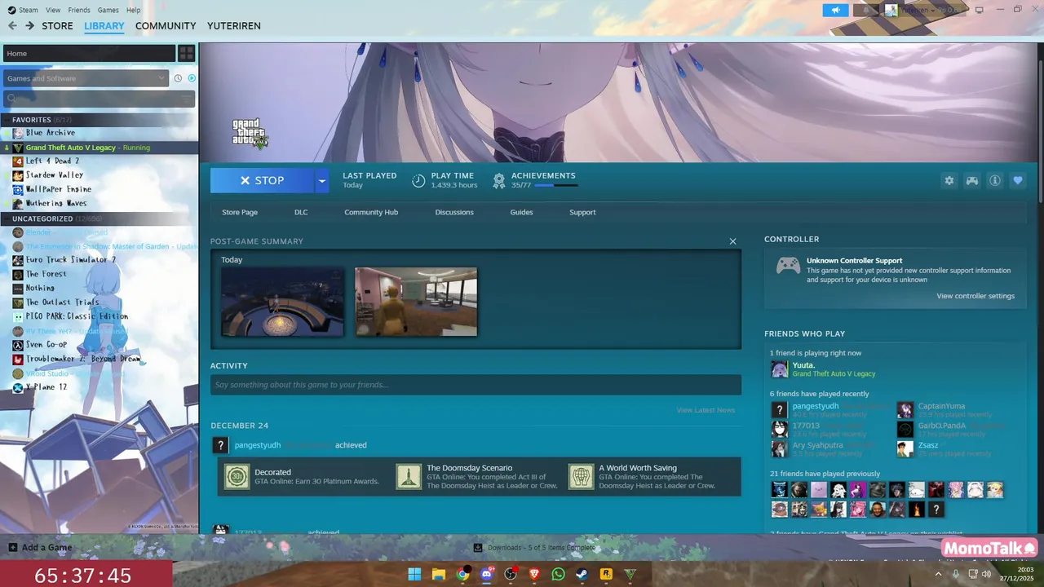
Task: Click the Add a Game plus icon
Action: [x=13, y=548]
